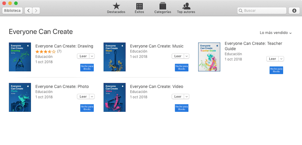Open the Top autores icon
The image size is (302, 145).
[186, 6]
